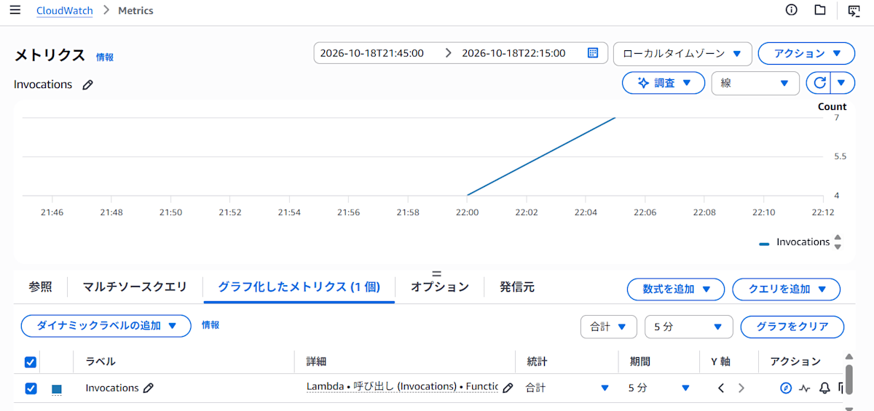
Task: Click the anomaly detection wave icon
Action: click(x=805, y=388)
